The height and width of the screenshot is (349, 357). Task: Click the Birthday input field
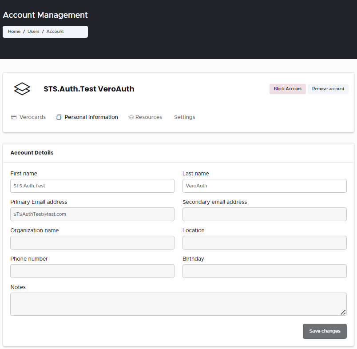pyautogui.click(x=264, y=271)
